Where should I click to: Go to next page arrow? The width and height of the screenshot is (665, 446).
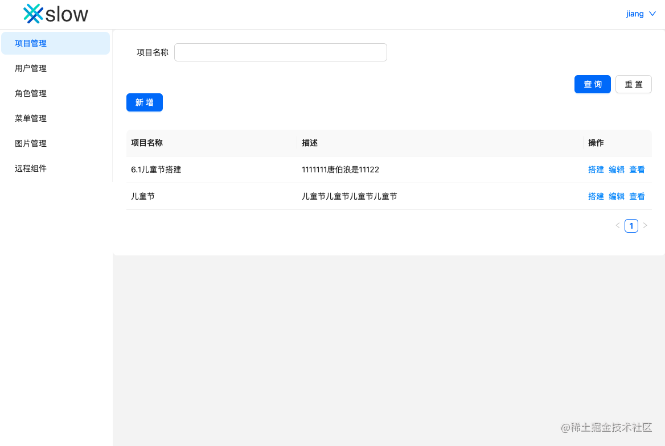tap(645, 225)
